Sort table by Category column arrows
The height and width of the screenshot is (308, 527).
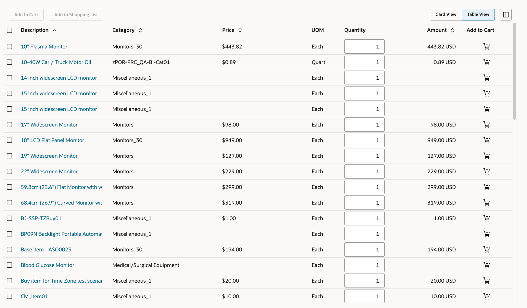(140, 30)
